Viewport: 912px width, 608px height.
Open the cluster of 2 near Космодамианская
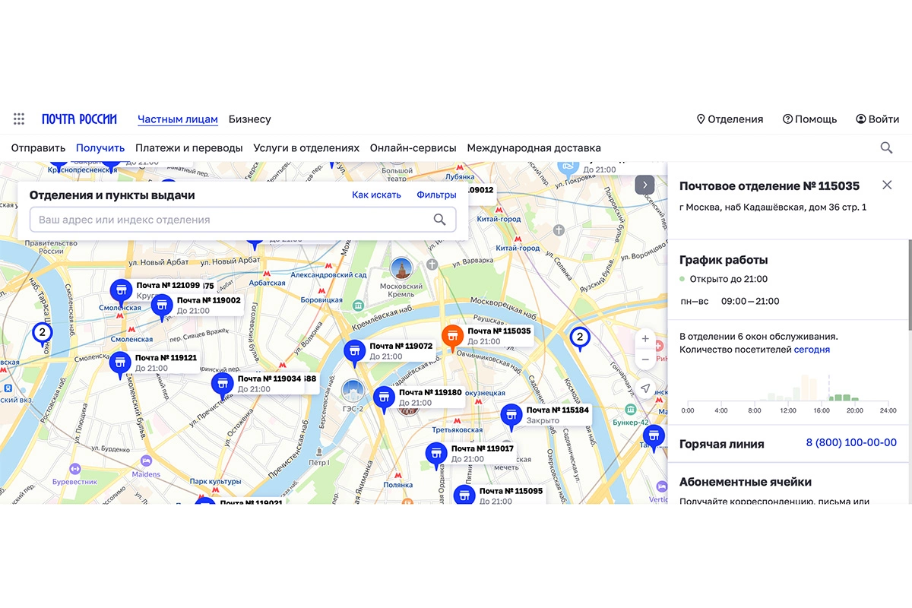pyautogui.click(x=580, y=337)
